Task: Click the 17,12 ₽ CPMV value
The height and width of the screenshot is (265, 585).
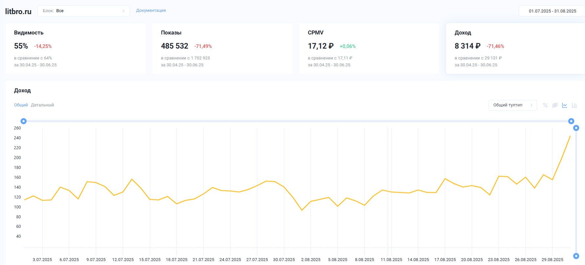Action: coord(321,46)
